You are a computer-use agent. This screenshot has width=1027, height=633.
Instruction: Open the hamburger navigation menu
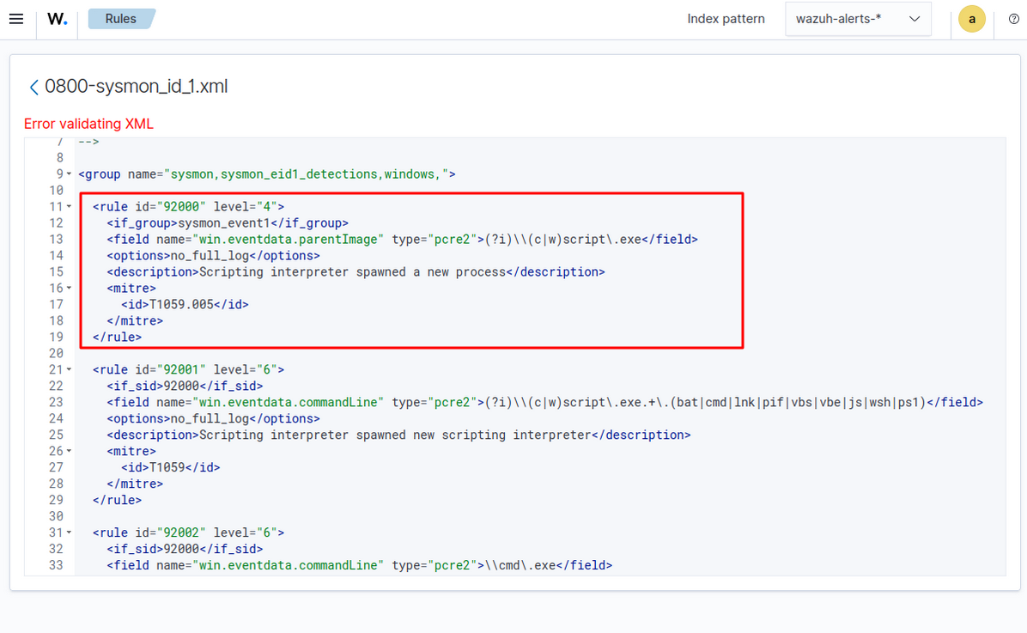[x=15, y=19]
